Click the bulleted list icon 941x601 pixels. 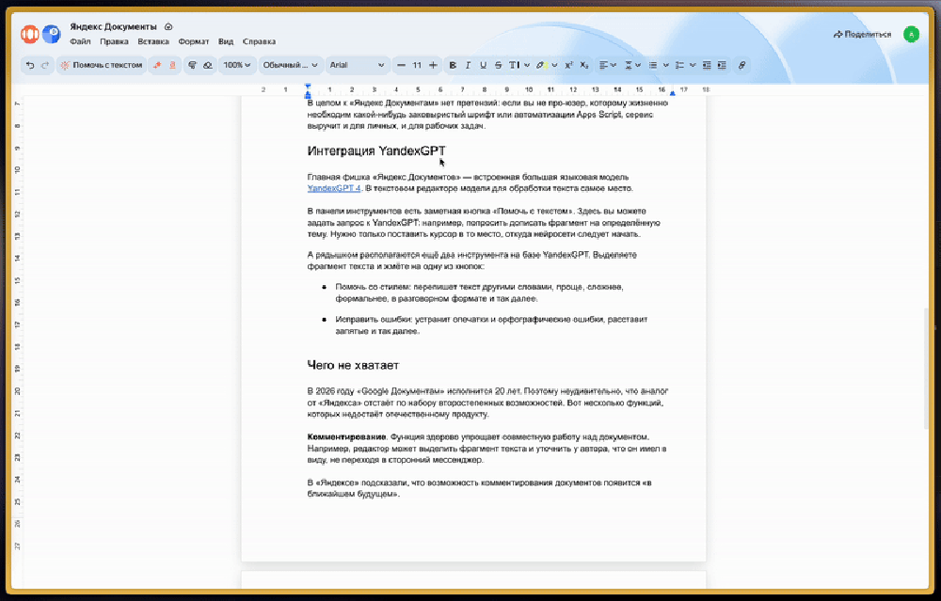pos(653,66)
